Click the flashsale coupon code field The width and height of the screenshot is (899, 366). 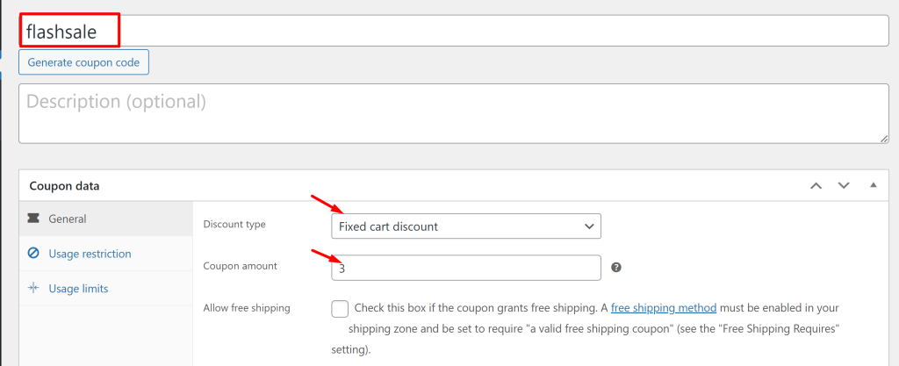point(454,31)
